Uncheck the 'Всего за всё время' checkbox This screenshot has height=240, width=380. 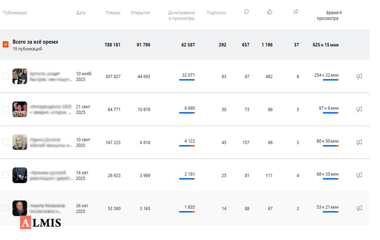[x=6, y=44]
